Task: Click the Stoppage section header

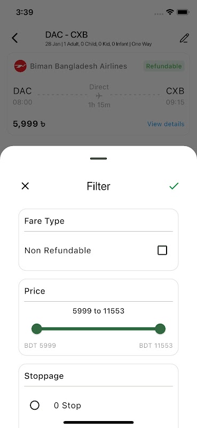Action: (44, 376)
